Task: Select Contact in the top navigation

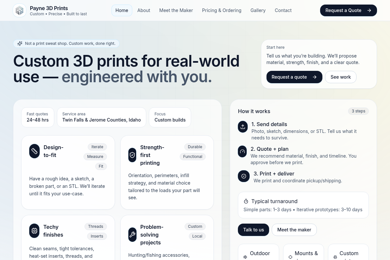Action: point(283,10)
